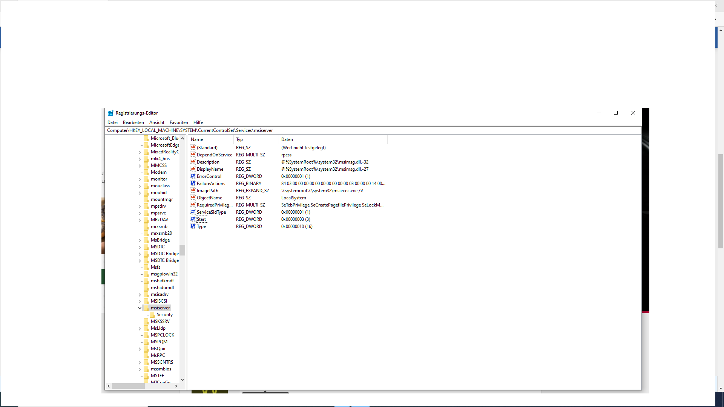Click the REG_DWORD icon next to ServiceSidType
Screen dimensions: 724x407
(x=193, y=212)
